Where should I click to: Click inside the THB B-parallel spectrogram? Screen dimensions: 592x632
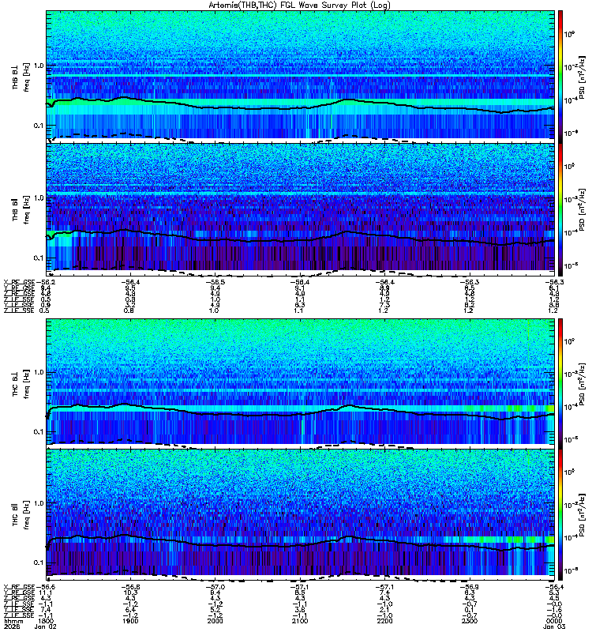click(x=301, y=209)
